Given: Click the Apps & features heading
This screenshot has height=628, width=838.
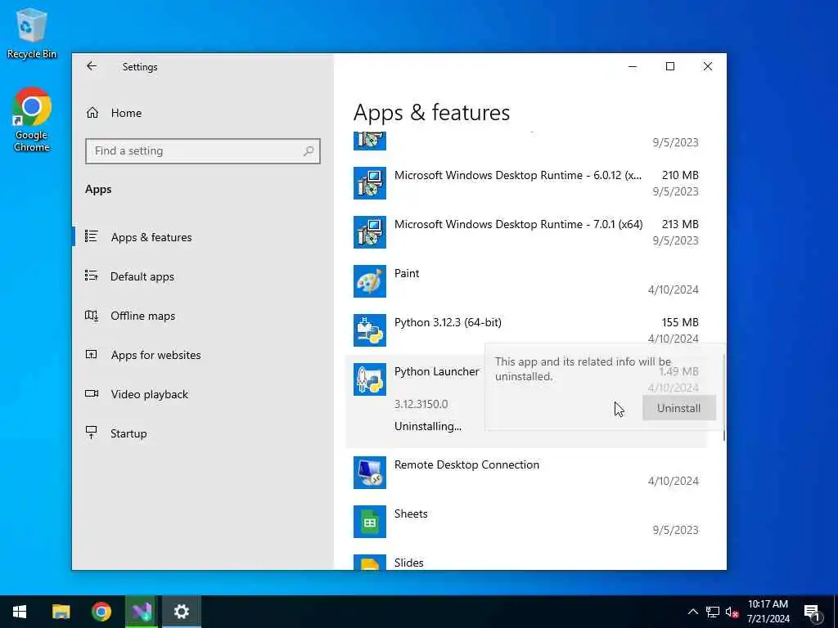Looking at the screenshot, I should tap(432, 113).
